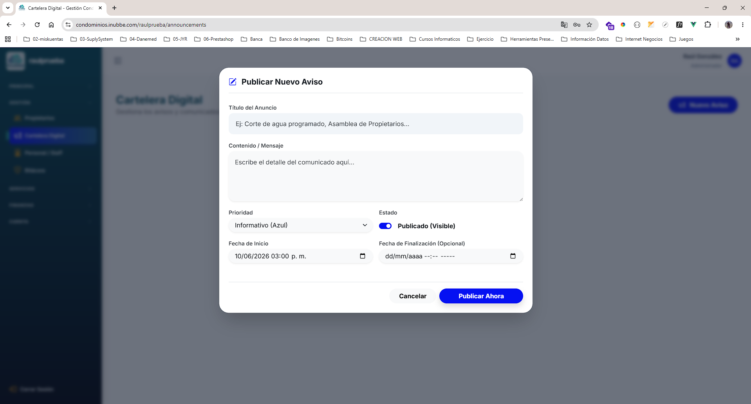Expand the hidden bookmarks overflow chevron
The image size is (751, 404).
click(x=738, y=39)
